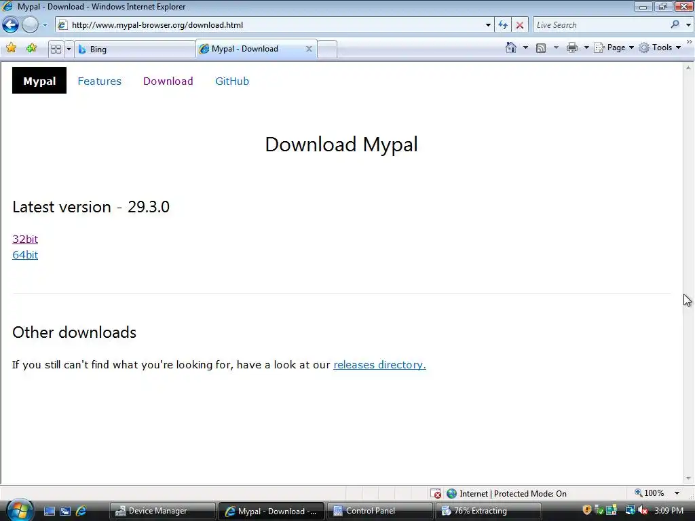The width and height of the screenshot is (695, 521).
Task: Switch to Control Panel taskbar button
Action: [380, 512]
